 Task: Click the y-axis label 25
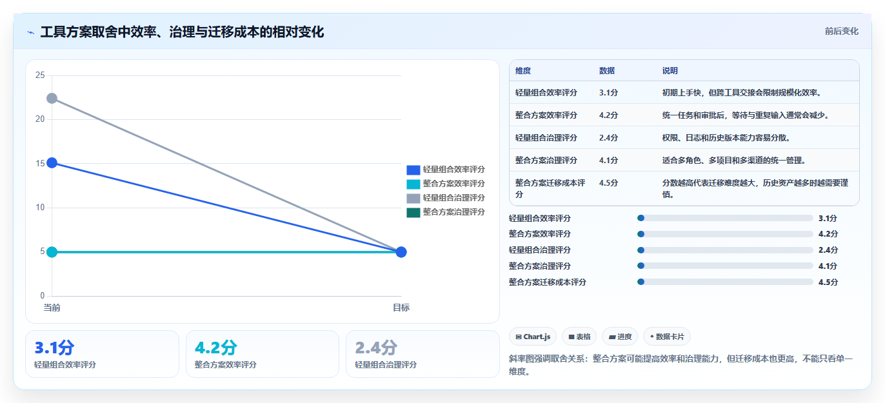40,75
